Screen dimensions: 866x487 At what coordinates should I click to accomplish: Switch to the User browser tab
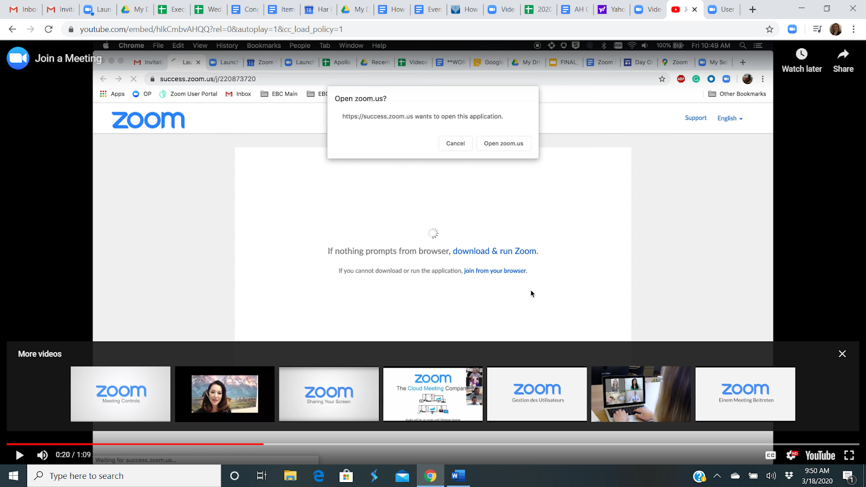722,9
